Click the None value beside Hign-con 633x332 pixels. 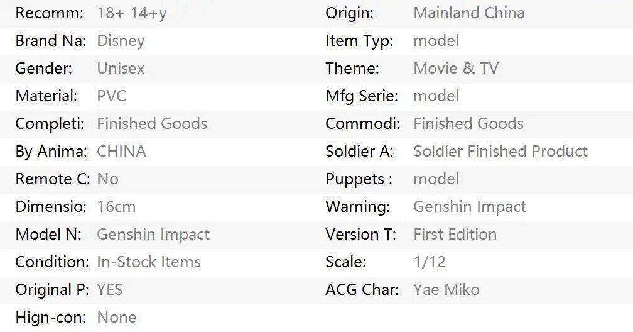(117, 317)
